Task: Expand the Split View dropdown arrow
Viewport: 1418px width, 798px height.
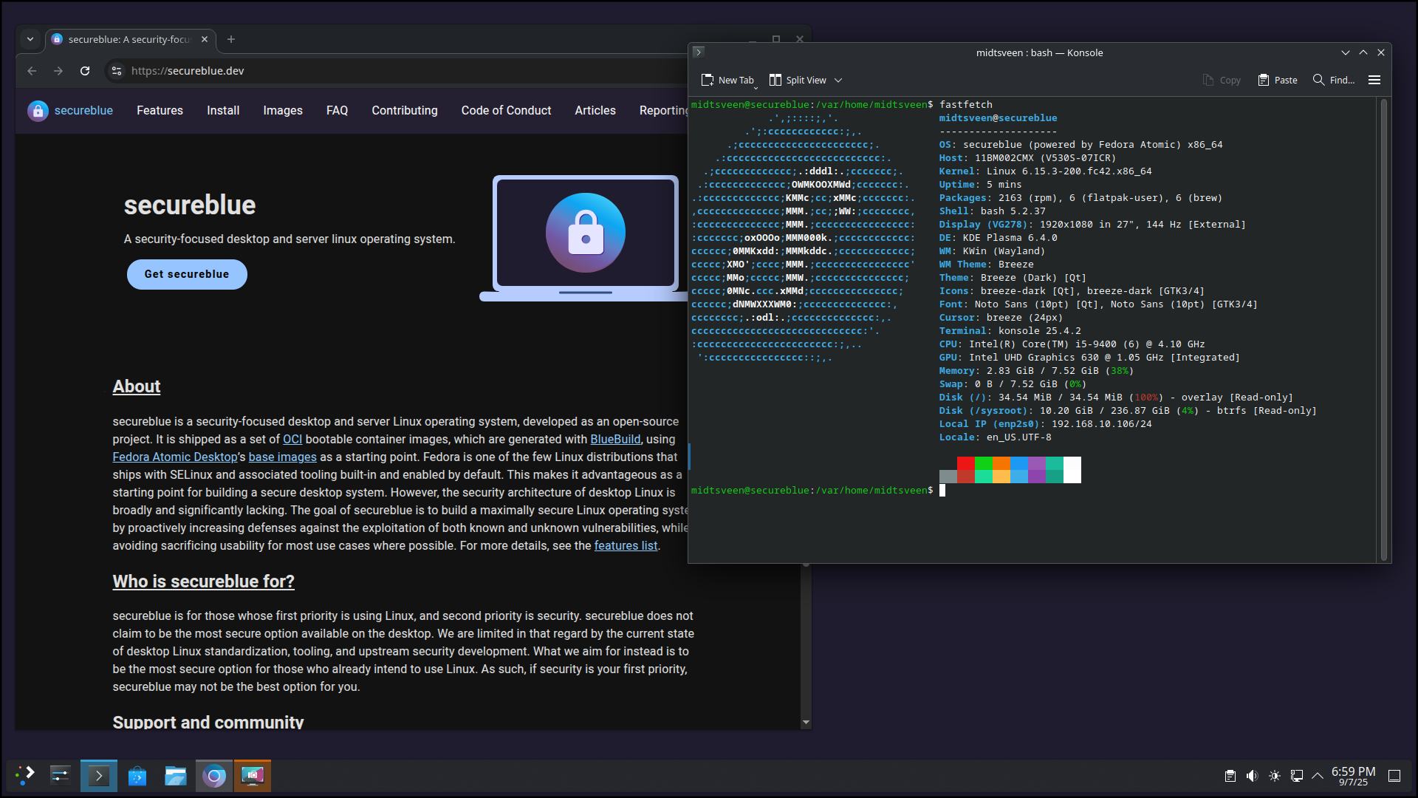Action: pyautogui.click(x=838, y=80)
